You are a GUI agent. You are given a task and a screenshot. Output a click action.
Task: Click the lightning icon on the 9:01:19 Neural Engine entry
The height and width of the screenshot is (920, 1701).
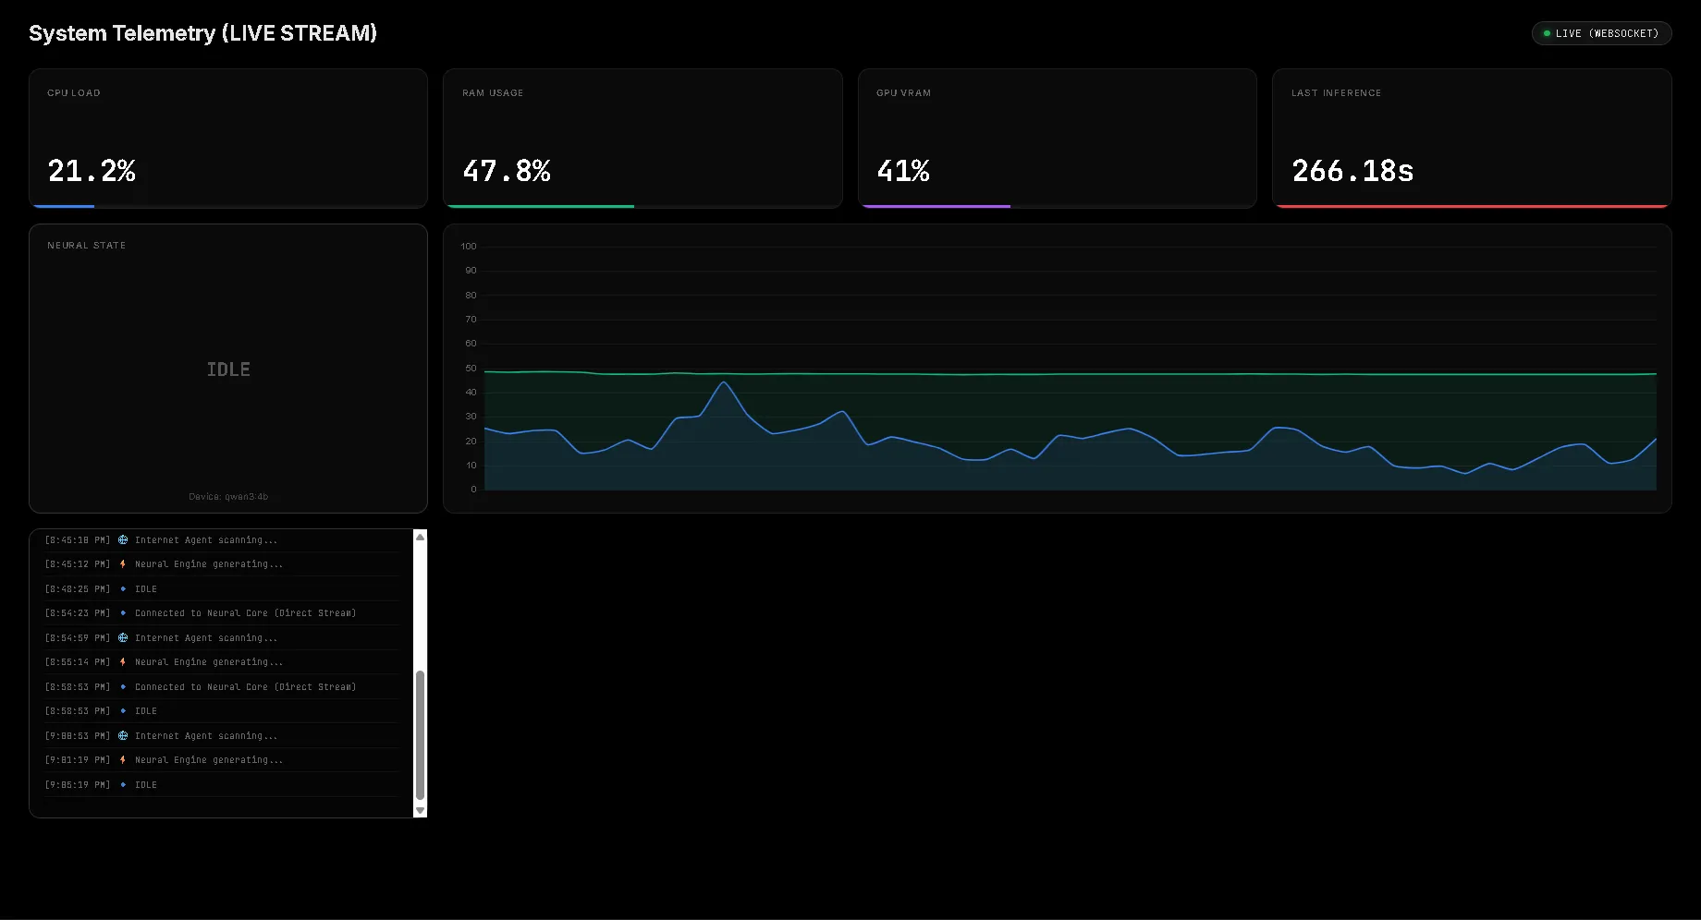tap(123, 759)
